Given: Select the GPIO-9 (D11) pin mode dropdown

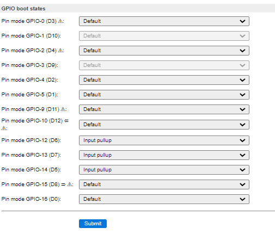Looking at the screenshot, I should pyautogui.click(x=164, y=109).
